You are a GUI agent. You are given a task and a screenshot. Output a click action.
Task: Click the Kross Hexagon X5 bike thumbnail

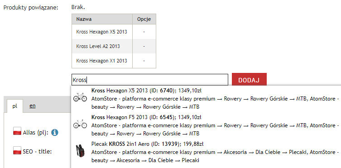click(x=80, y=98)
